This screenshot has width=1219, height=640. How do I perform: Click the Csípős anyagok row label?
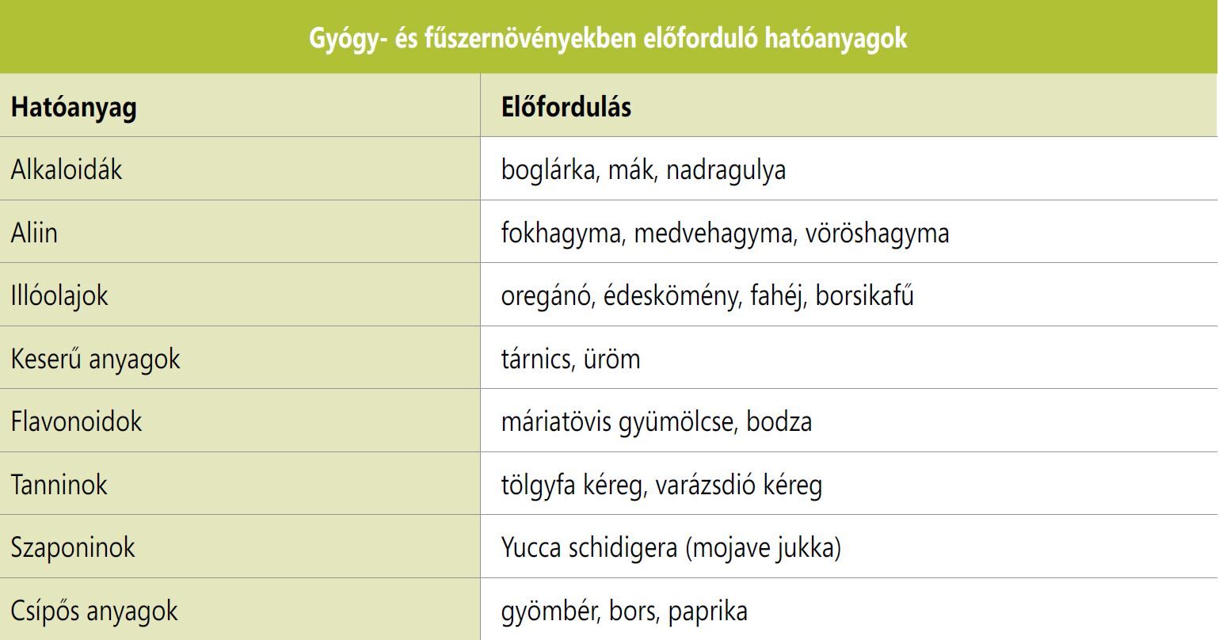pos(94,610)
